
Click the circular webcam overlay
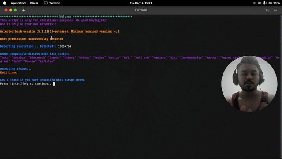[249, 84]
